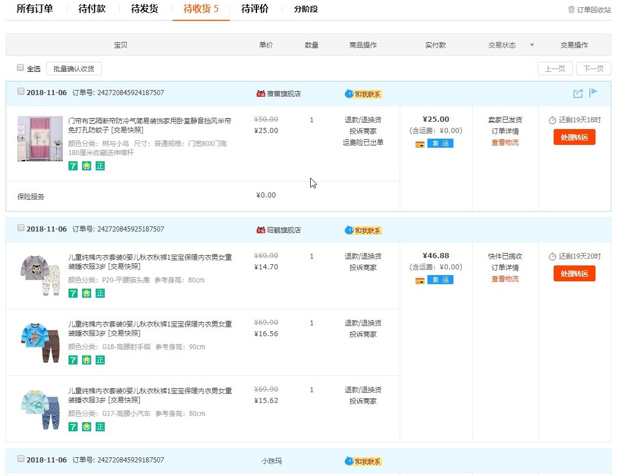
Task: Open the pink door curtain product thumbnail
Action: [x=40, y=139]
